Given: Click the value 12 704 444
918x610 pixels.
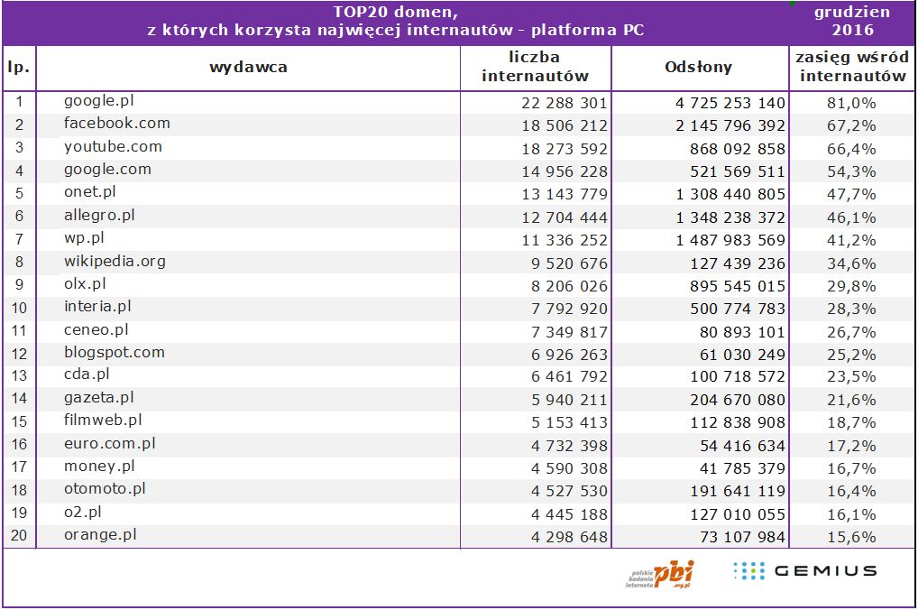Looking at the screenshot, I should pos(565,218).
